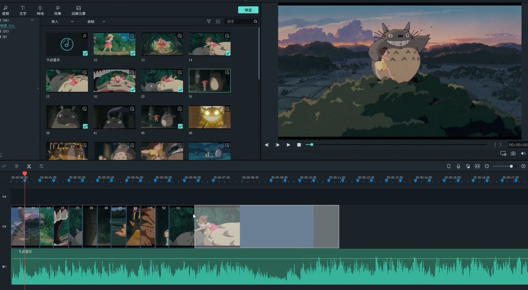Play frame-by-frame forward button
This screenshot has width=528, height=290.
coord(278,144)
